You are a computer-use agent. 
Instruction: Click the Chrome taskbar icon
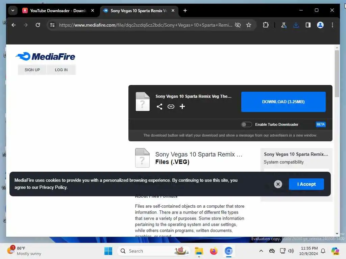pos(228,251)
